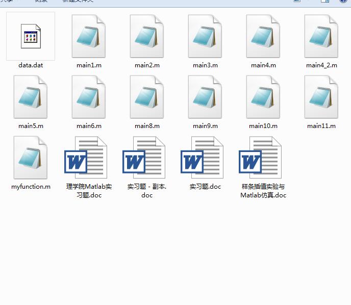Select the main1.m notepad icon
The image size is (351, 305).
(89, 36)
